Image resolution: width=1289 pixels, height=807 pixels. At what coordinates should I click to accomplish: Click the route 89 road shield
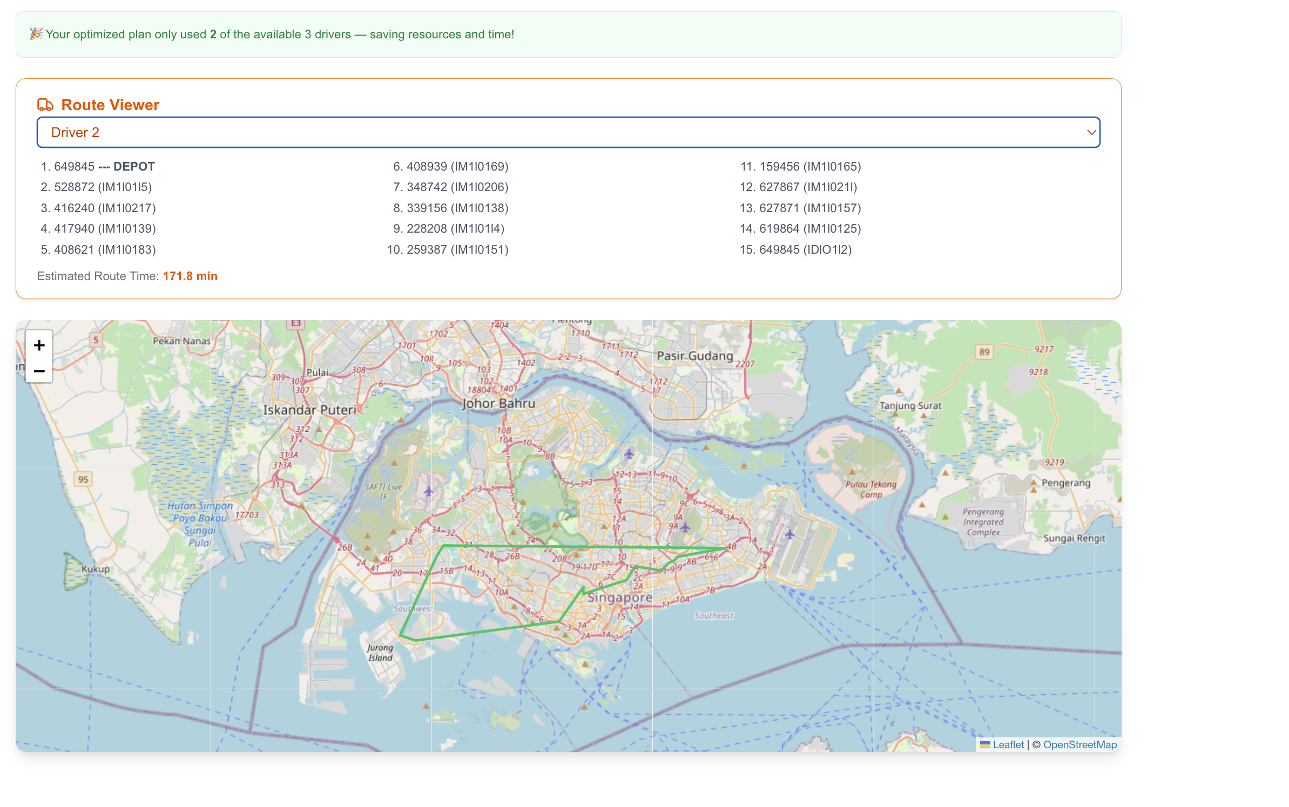(x=984, y=352)
